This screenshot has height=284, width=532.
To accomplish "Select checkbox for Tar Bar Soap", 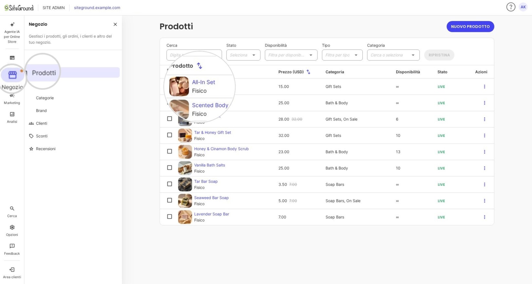I will [169, 184].
